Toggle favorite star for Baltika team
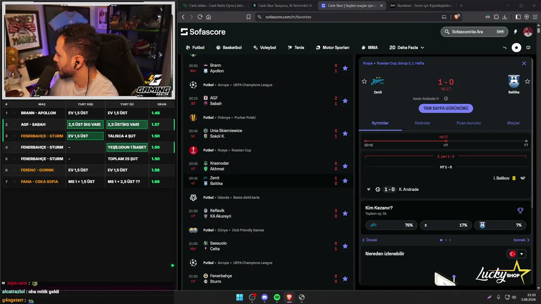 tap(527, 81)
